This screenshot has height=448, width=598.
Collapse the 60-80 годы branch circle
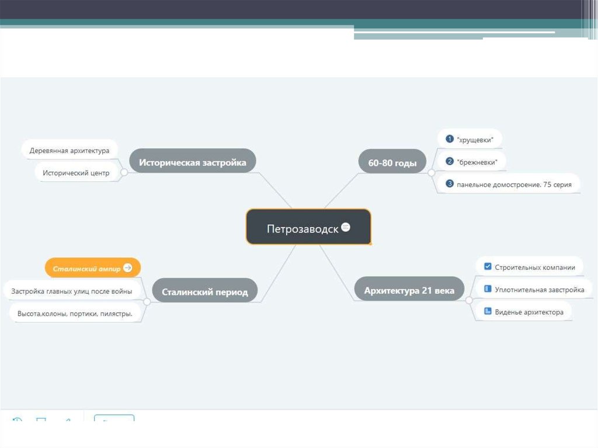pos(431,173)
